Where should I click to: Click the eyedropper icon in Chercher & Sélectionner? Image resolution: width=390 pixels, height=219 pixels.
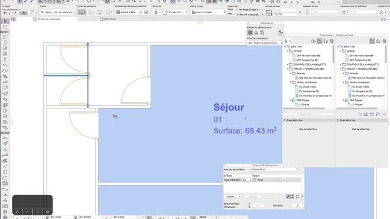(x=290, y=196)
